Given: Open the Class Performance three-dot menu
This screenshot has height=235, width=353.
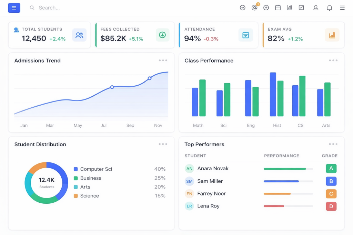Looking at the screenshot, I should click(x=333, y=61).
